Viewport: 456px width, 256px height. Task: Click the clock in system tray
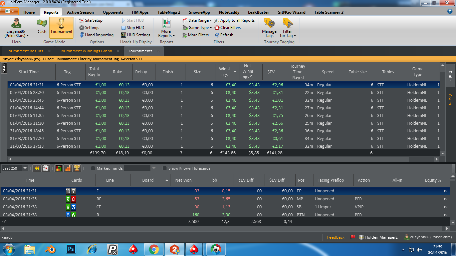pyautogui.click(x=438, y=249)
